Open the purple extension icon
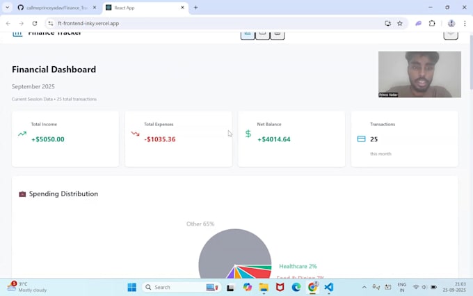473x296 pixels. [x=418, y=23]
